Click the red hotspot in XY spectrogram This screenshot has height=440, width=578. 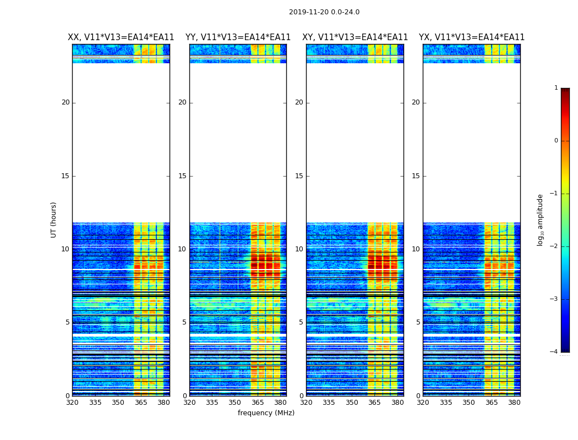click(x=383, y=264)
